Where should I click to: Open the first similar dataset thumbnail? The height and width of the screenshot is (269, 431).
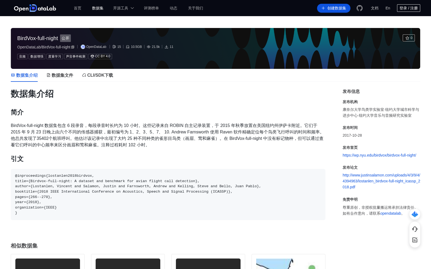(48, 264)
